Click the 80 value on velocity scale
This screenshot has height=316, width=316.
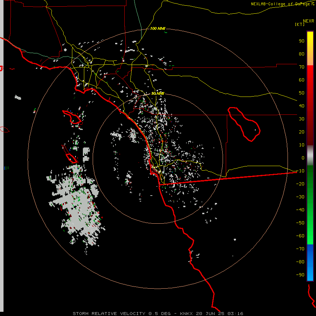point(302,54)
